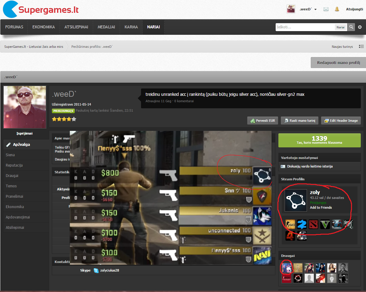This screenshot has height=292, width=366.
Task: Click the zoly Steam avatar
Action: point(296,200)
